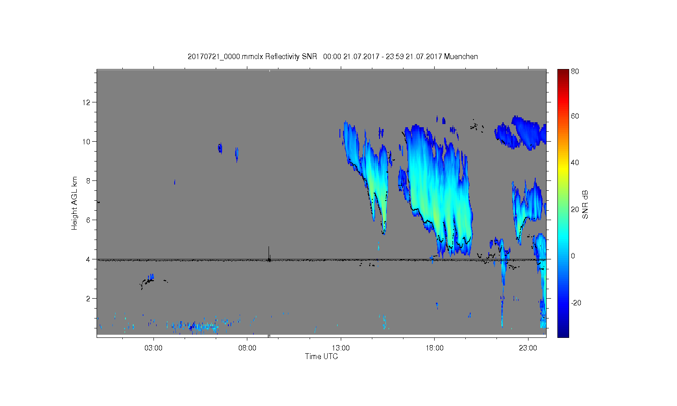Click the dark blue bottom of the colorbar
The image size is (677, 406).
coord(563,333)
